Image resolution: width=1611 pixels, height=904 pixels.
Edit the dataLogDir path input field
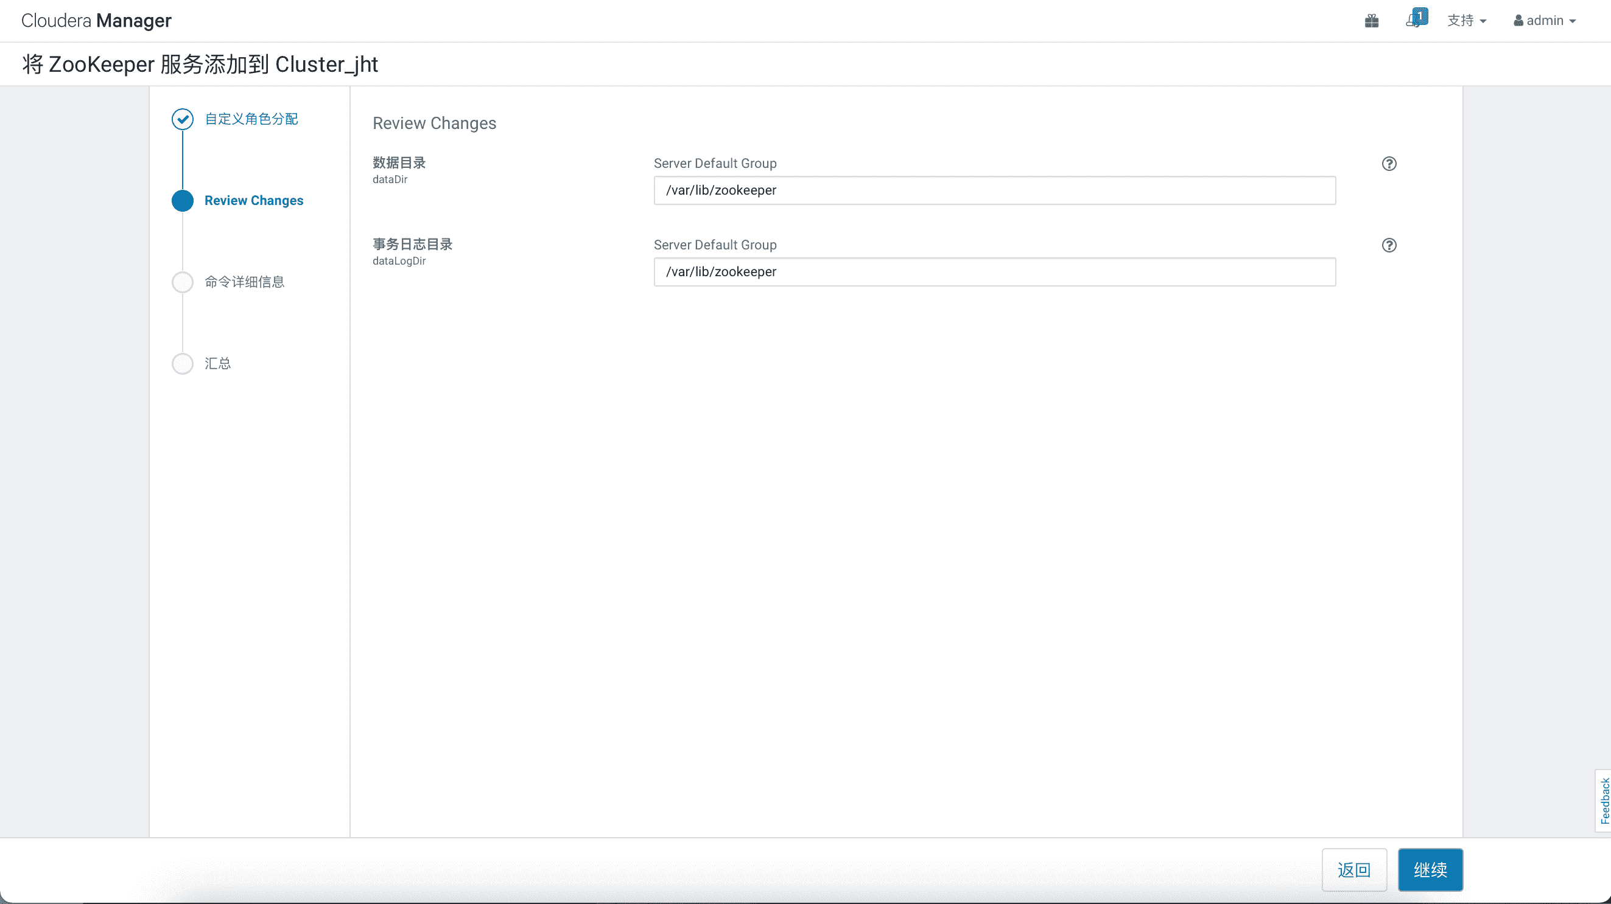tap(994, 272)
